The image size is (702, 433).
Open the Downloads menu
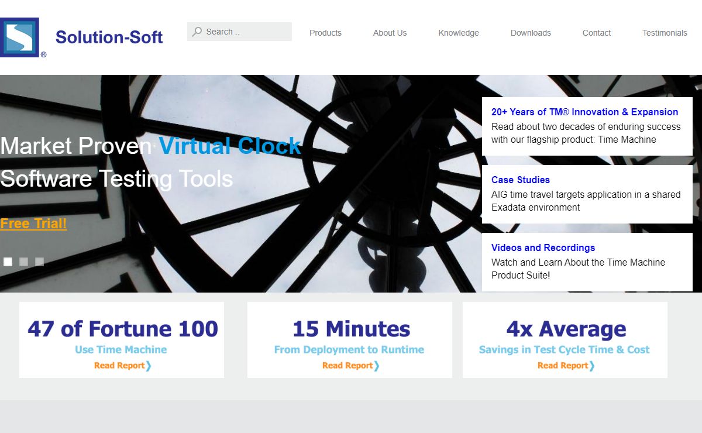(531, 33)
